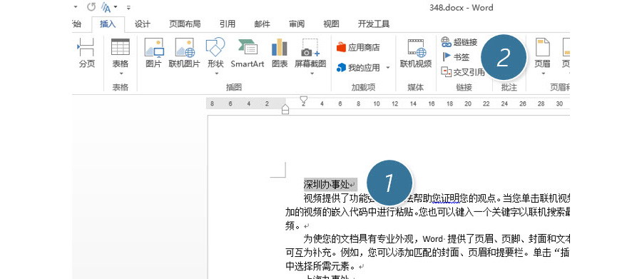This screenshot has height=279, width=642.
Task: Click the 页眉 header icon
Action: (543, 48)
